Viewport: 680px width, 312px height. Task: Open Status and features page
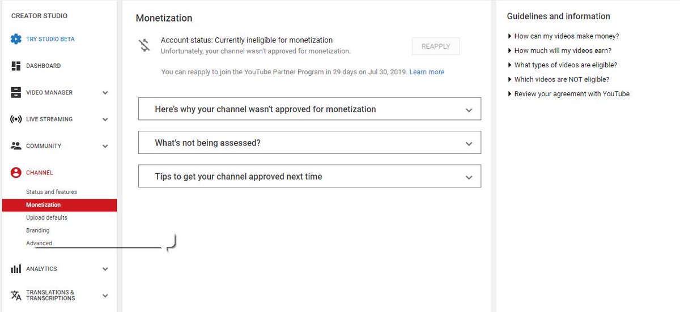(52, 192)
